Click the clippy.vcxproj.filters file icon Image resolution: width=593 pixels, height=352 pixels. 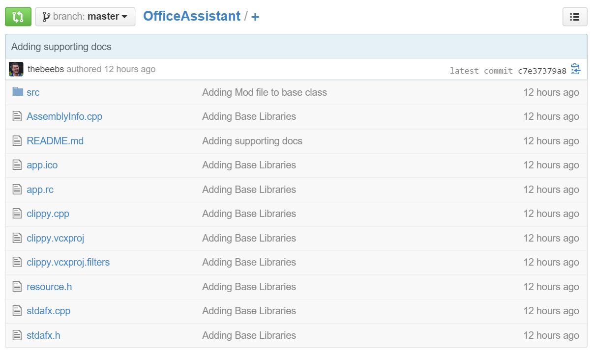17,262
